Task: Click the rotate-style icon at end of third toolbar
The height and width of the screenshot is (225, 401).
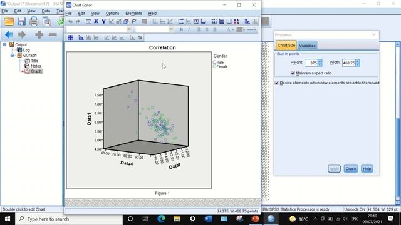Action: point(140,37)
